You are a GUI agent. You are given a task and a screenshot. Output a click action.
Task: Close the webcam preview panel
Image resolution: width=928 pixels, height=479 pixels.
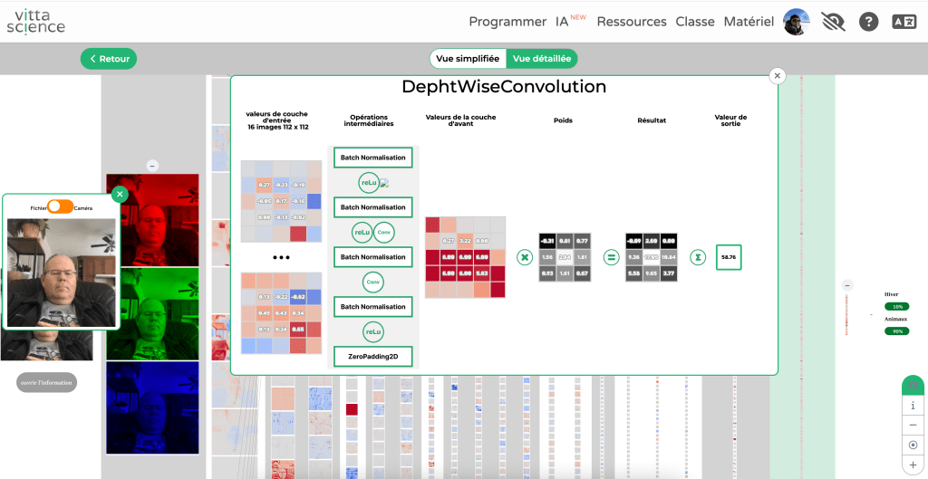121,194
